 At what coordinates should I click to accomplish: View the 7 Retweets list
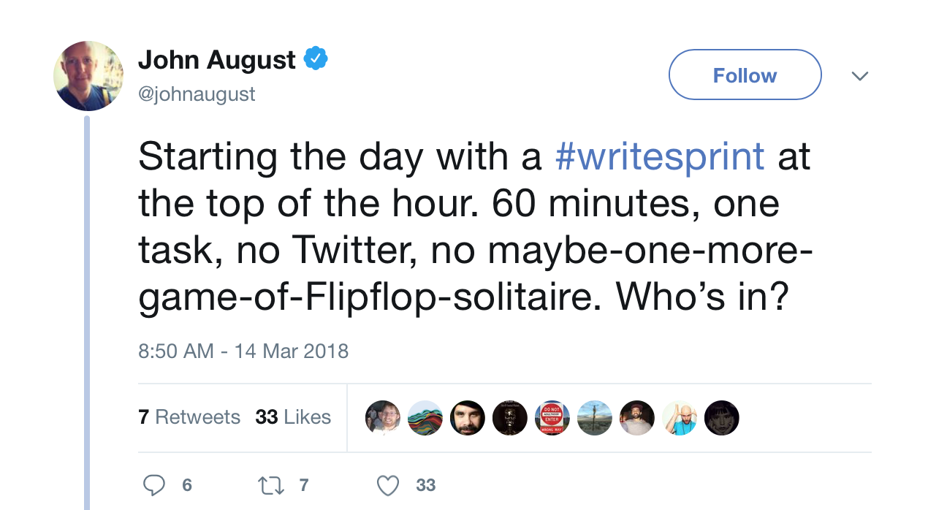(189, 417)
